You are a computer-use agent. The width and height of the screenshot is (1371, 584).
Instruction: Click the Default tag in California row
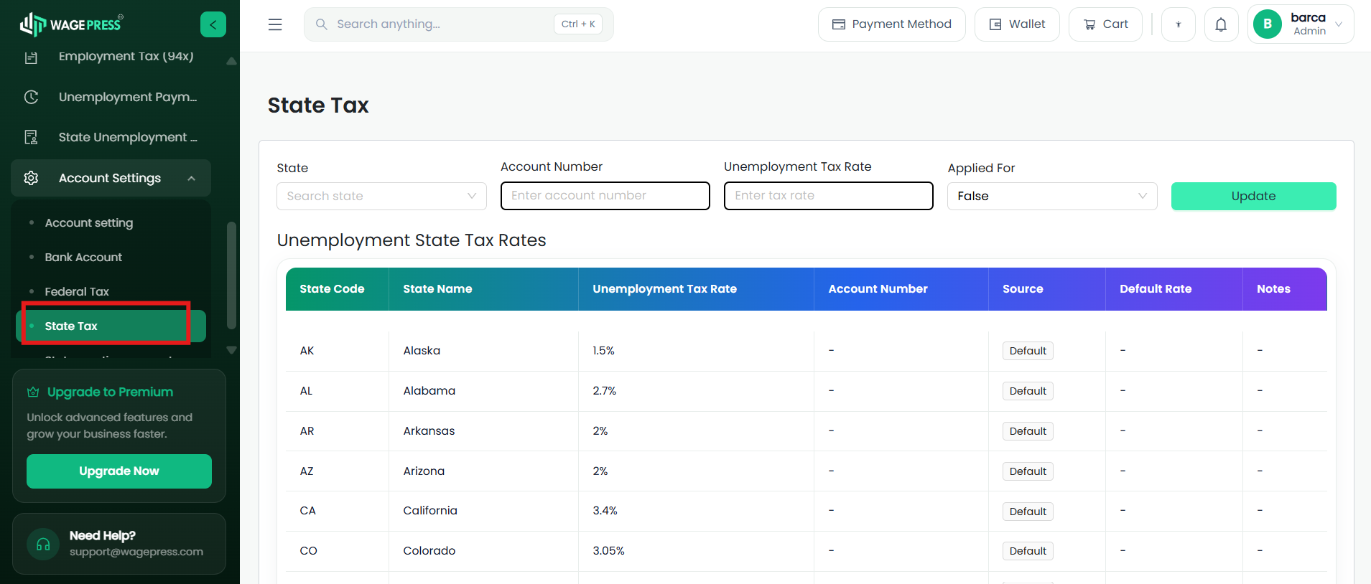click(1028, 512)
